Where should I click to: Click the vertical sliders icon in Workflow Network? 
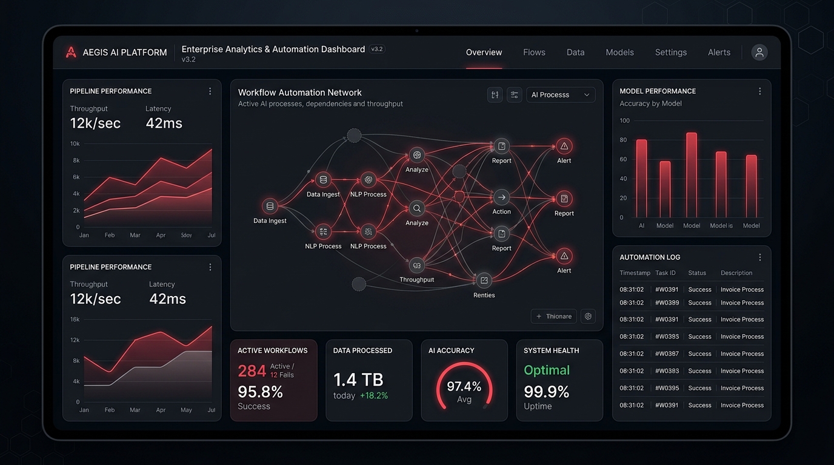pos(495,94)
